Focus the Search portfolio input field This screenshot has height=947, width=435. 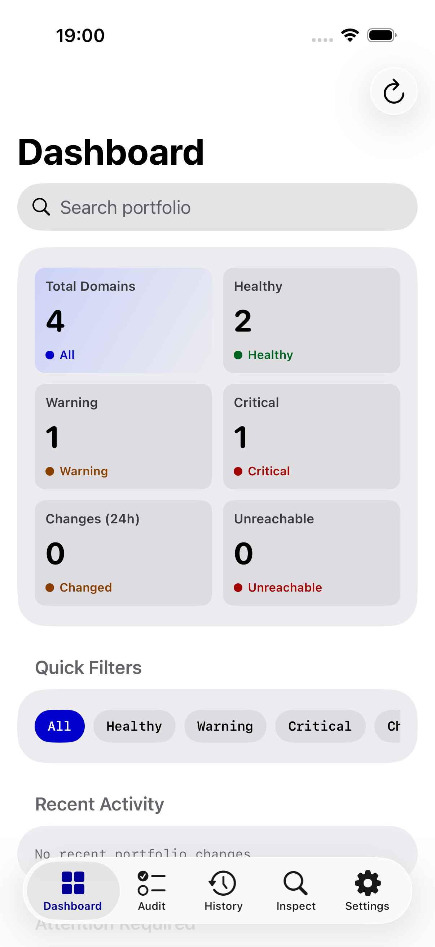pos(217,207)
